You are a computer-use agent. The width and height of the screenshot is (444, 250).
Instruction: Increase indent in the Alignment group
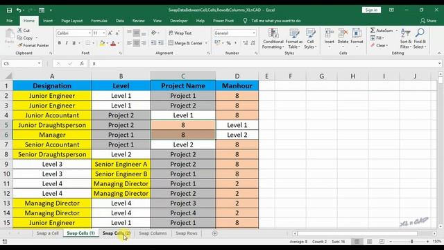(x=161, y=43)
